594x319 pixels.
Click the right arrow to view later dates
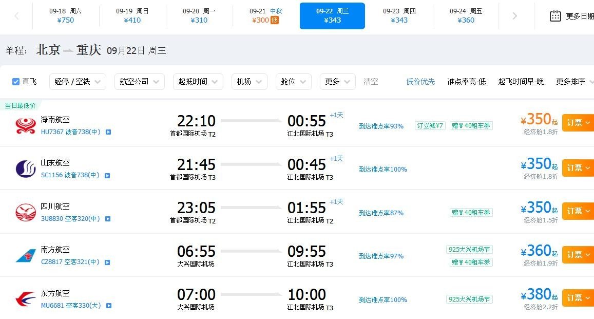(515, 16)
